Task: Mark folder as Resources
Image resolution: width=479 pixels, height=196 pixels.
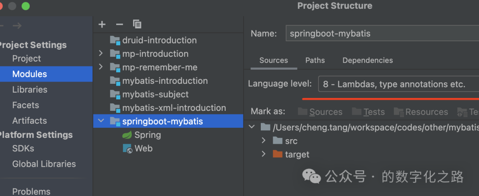Action: (421, 112)
